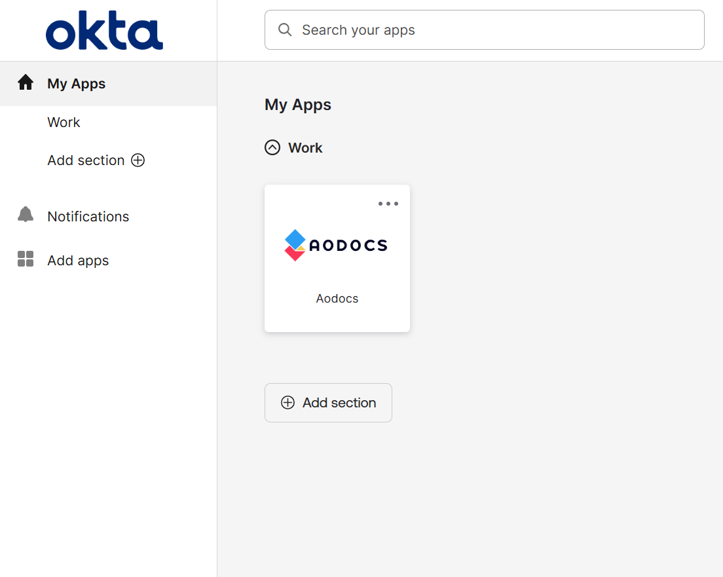Focus the Search your apps field

point(484,30)
